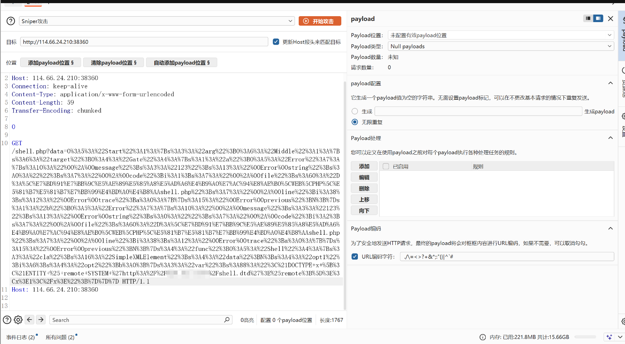Open the help icon beside attack type
This screenshot has height=344, width=625.
11,21
